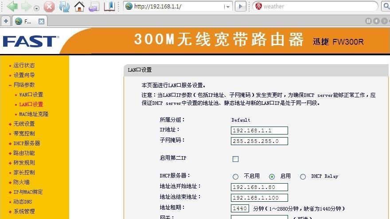Viewport: 390px width, 219px height.
Task: Click the magnifier search button
Action: tap(386, 7)
